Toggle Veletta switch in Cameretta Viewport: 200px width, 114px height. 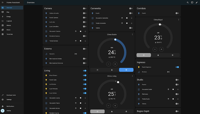(x=131, y=28)
